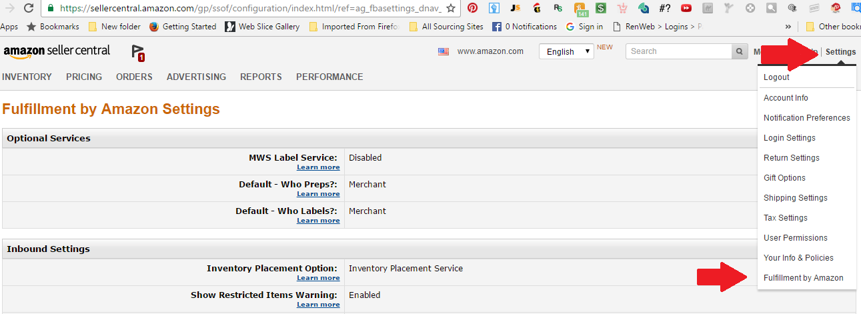Open the Imported From Firefox folder
The height and width of the screenshot is (314, 861).
tap(353, 27)
